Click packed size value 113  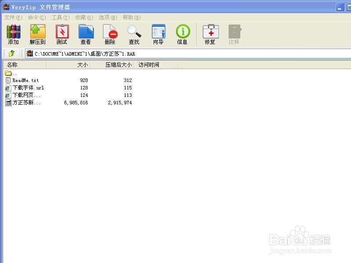[128, 95]
